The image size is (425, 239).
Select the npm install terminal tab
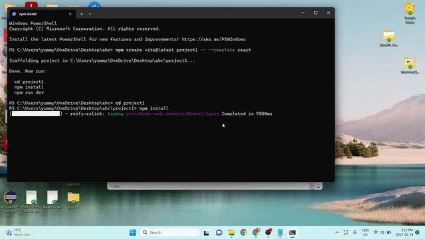(x=42, y=14)
